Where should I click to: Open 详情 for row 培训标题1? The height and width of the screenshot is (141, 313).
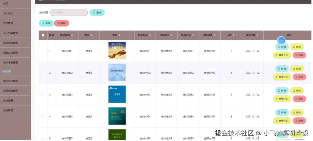coord(282,47)
